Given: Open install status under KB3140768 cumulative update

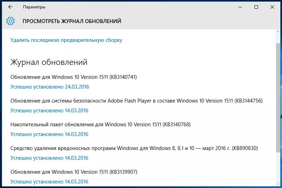Looking at the screenshot, I should (x=49, y=134).
